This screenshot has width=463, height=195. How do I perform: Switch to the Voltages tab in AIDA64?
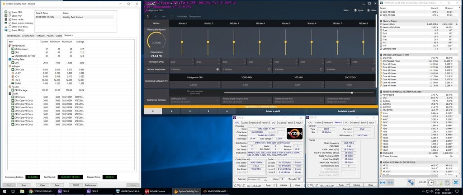click(x=40, y=36)
